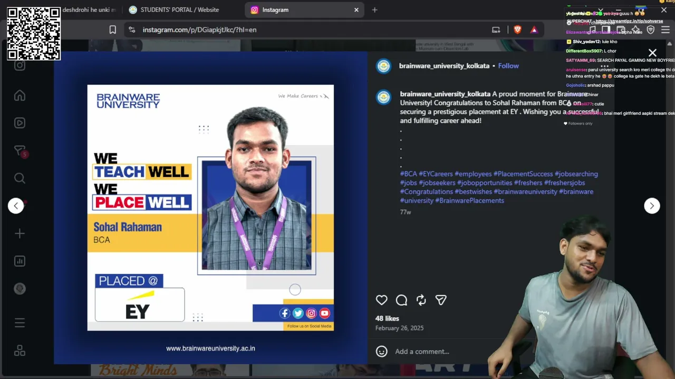Share the post with the paper plane icon
This screenshot has width=675, height=379.
(441, 300)
